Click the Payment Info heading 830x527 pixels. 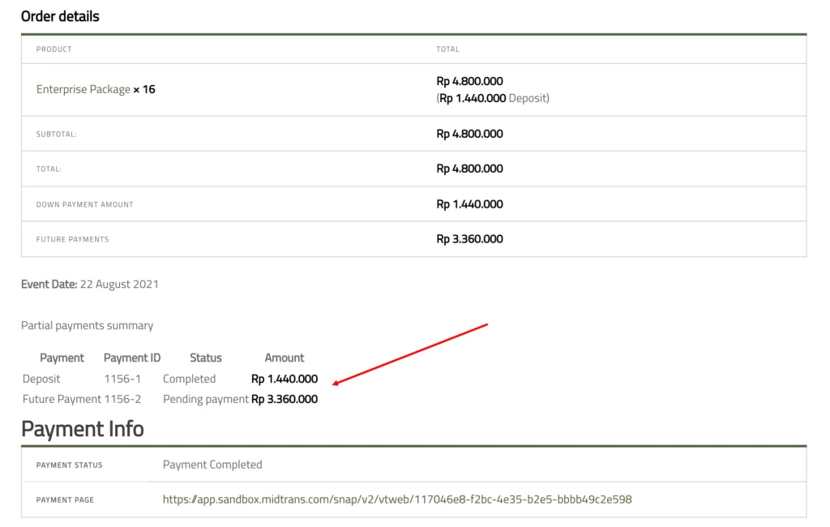(82, 428)
